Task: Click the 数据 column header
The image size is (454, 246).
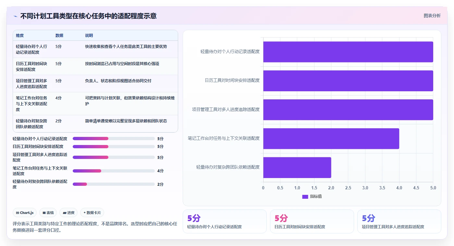Action: pyautogui.click(x=59, y=36)
